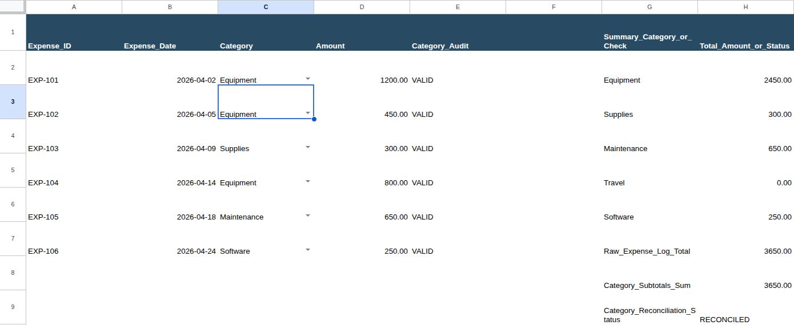Select row 2 header
This screenshot has width=794, height=325.
click(13, 67)
